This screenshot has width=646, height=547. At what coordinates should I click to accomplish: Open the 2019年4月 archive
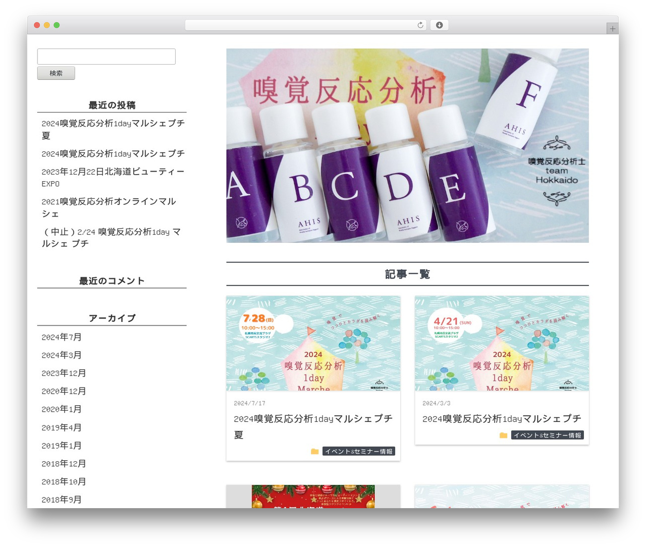click(62, 427)
